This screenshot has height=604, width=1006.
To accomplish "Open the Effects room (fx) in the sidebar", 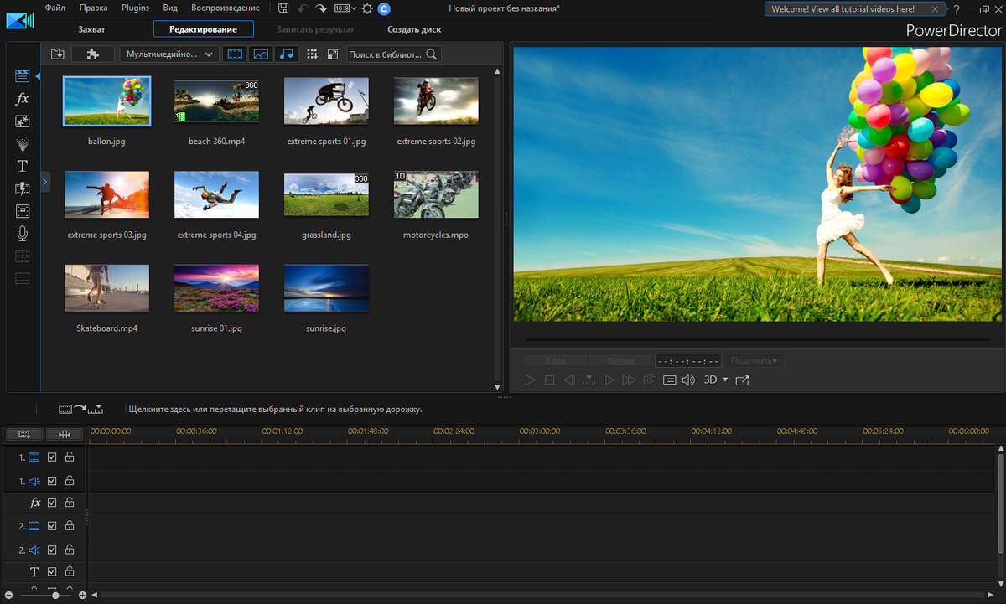I will click(x=23, y=99).
